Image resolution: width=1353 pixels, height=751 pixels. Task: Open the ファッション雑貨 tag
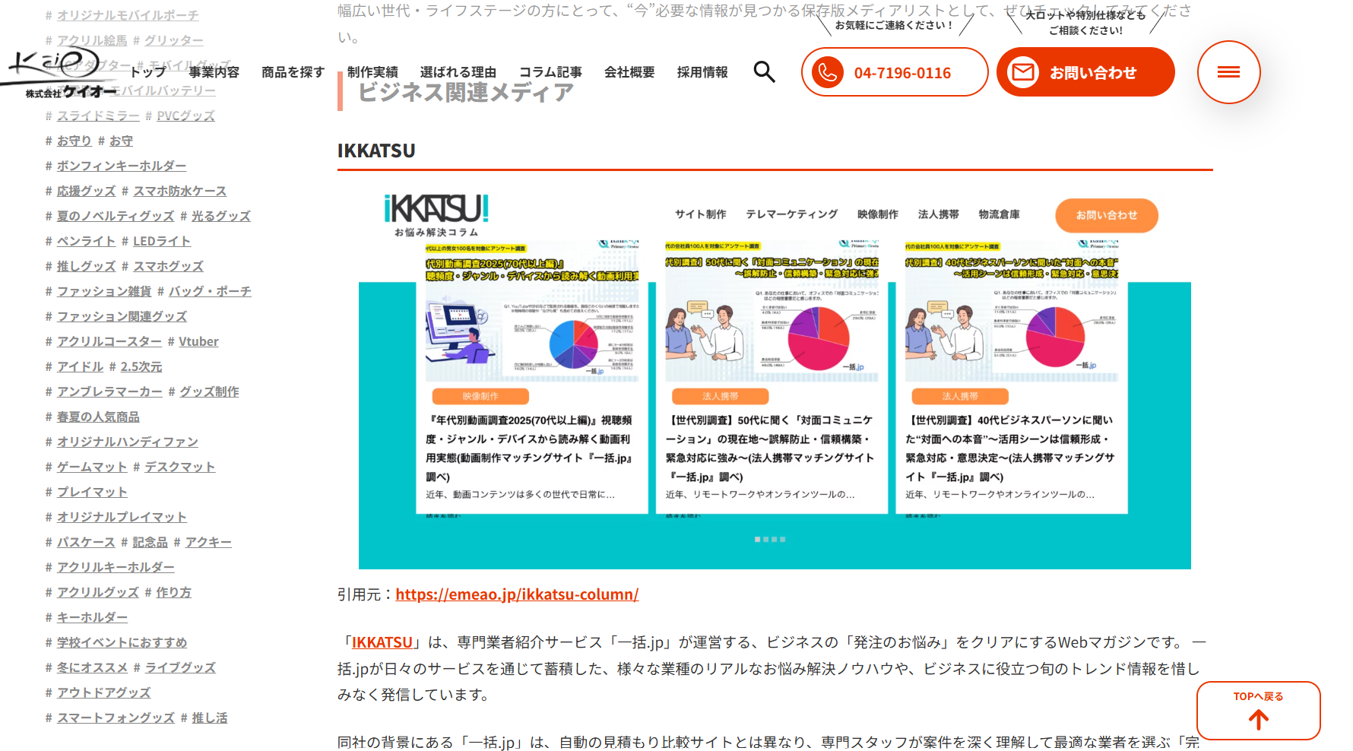click(x=104, y=291)
